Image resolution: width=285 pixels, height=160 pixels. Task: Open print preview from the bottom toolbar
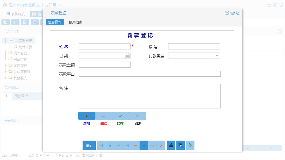point(180,145)
